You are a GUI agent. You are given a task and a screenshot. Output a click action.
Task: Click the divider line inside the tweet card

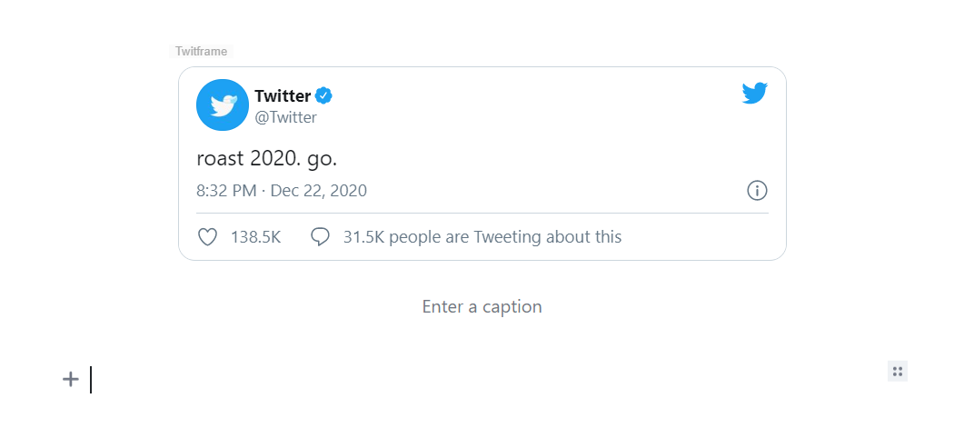point(482,214)
